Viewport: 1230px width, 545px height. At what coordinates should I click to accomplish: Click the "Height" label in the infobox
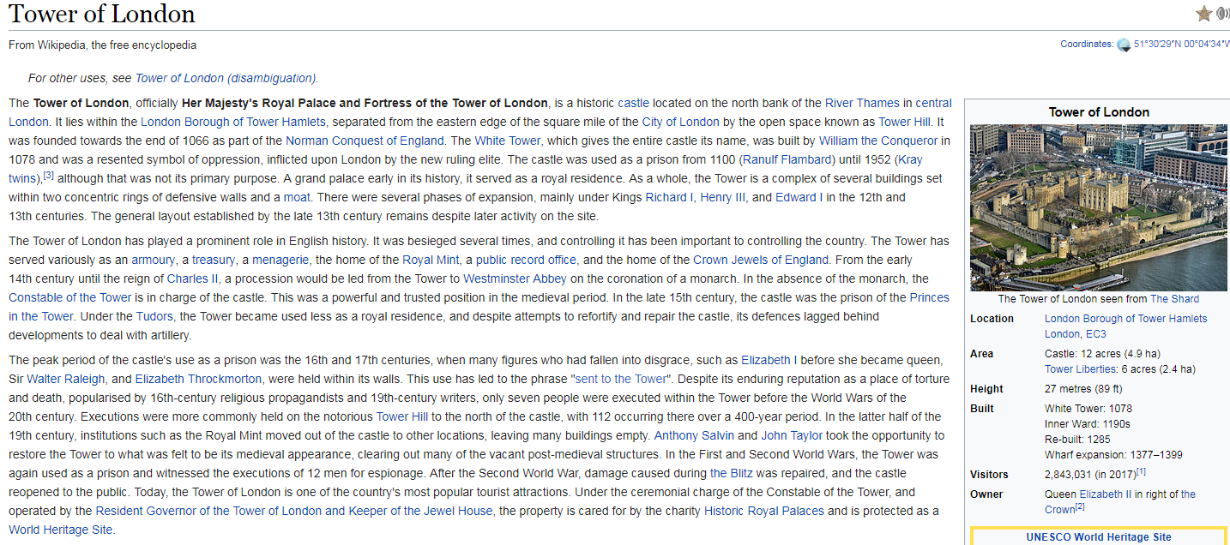pyautogui.click(x=987, y=389)
